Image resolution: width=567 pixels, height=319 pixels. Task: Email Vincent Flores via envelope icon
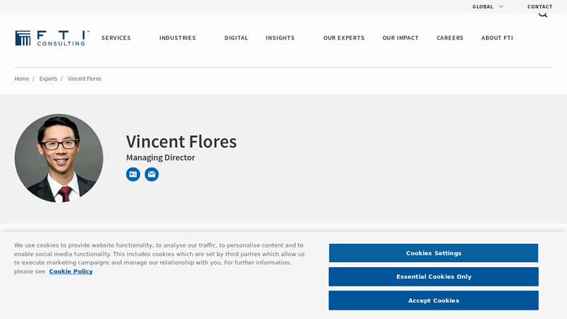pyautogui.click(x=152, y=174)
